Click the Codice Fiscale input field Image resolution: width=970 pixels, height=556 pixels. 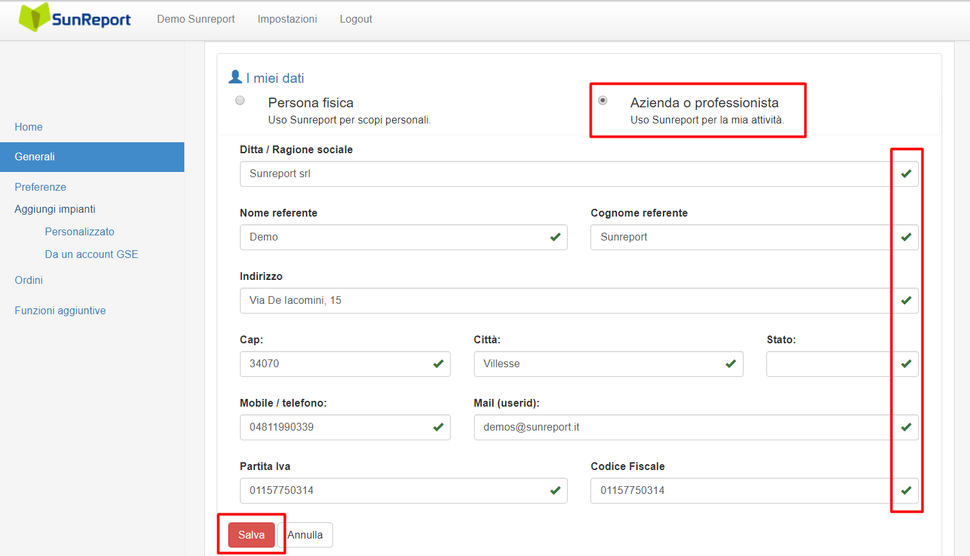tap(754, 490)
